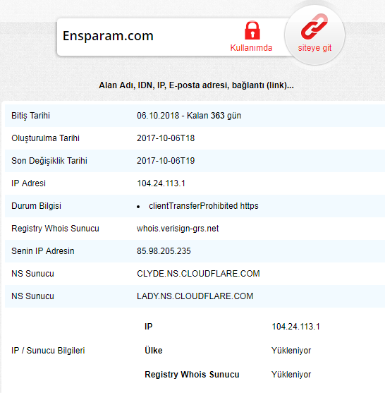Click the '06.10.2018 - Kalan 363 gün' value

pos(189,116)
